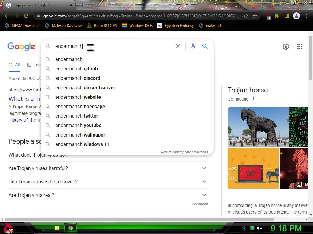Expand Are Trojan viruses harmful?
Image resolution: width=313 pixels, height=234 pixels.
coord(108,168)
